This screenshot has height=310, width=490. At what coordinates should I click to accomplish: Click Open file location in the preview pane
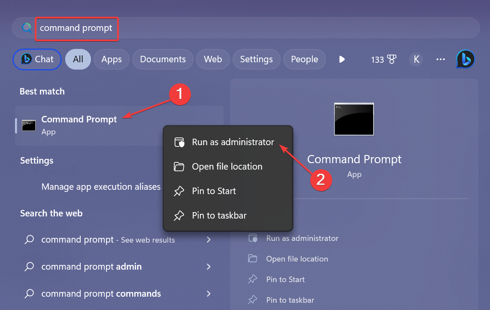coord(297,259)
